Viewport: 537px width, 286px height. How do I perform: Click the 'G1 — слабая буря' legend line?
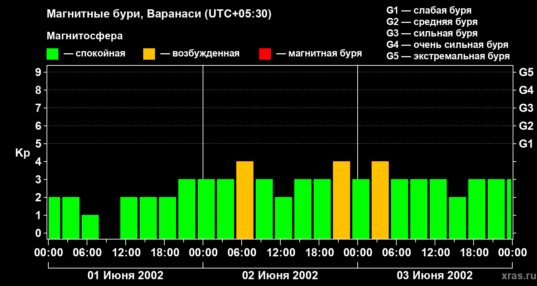tap(429, 10)
